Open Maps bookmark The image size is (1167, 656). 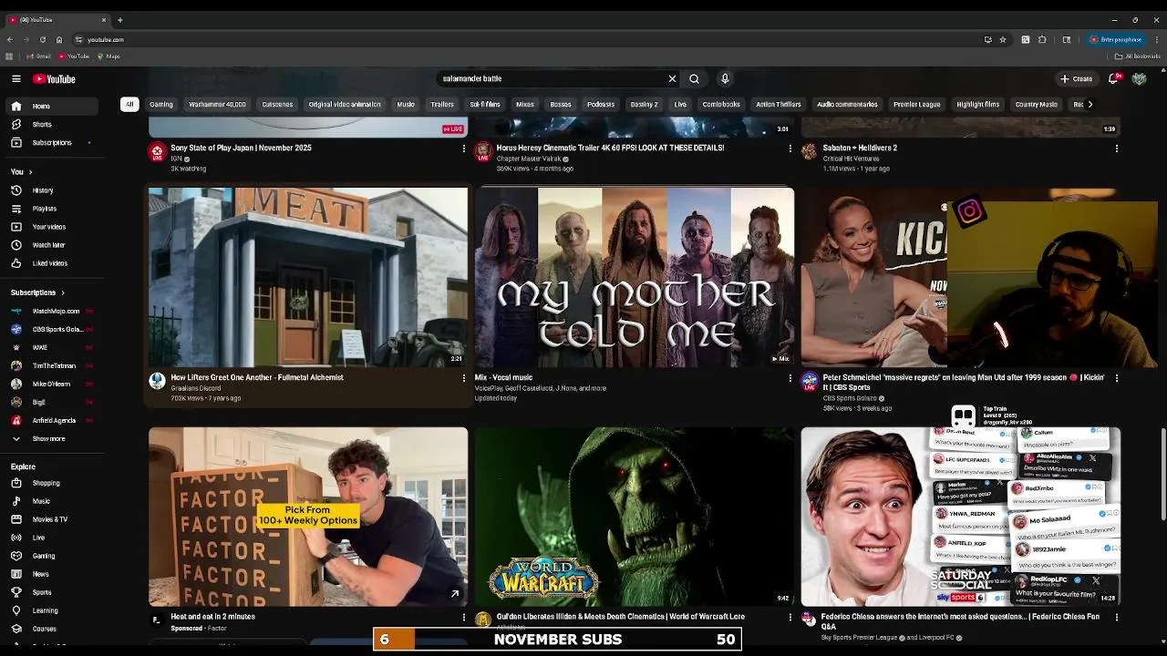coord(108,56)
